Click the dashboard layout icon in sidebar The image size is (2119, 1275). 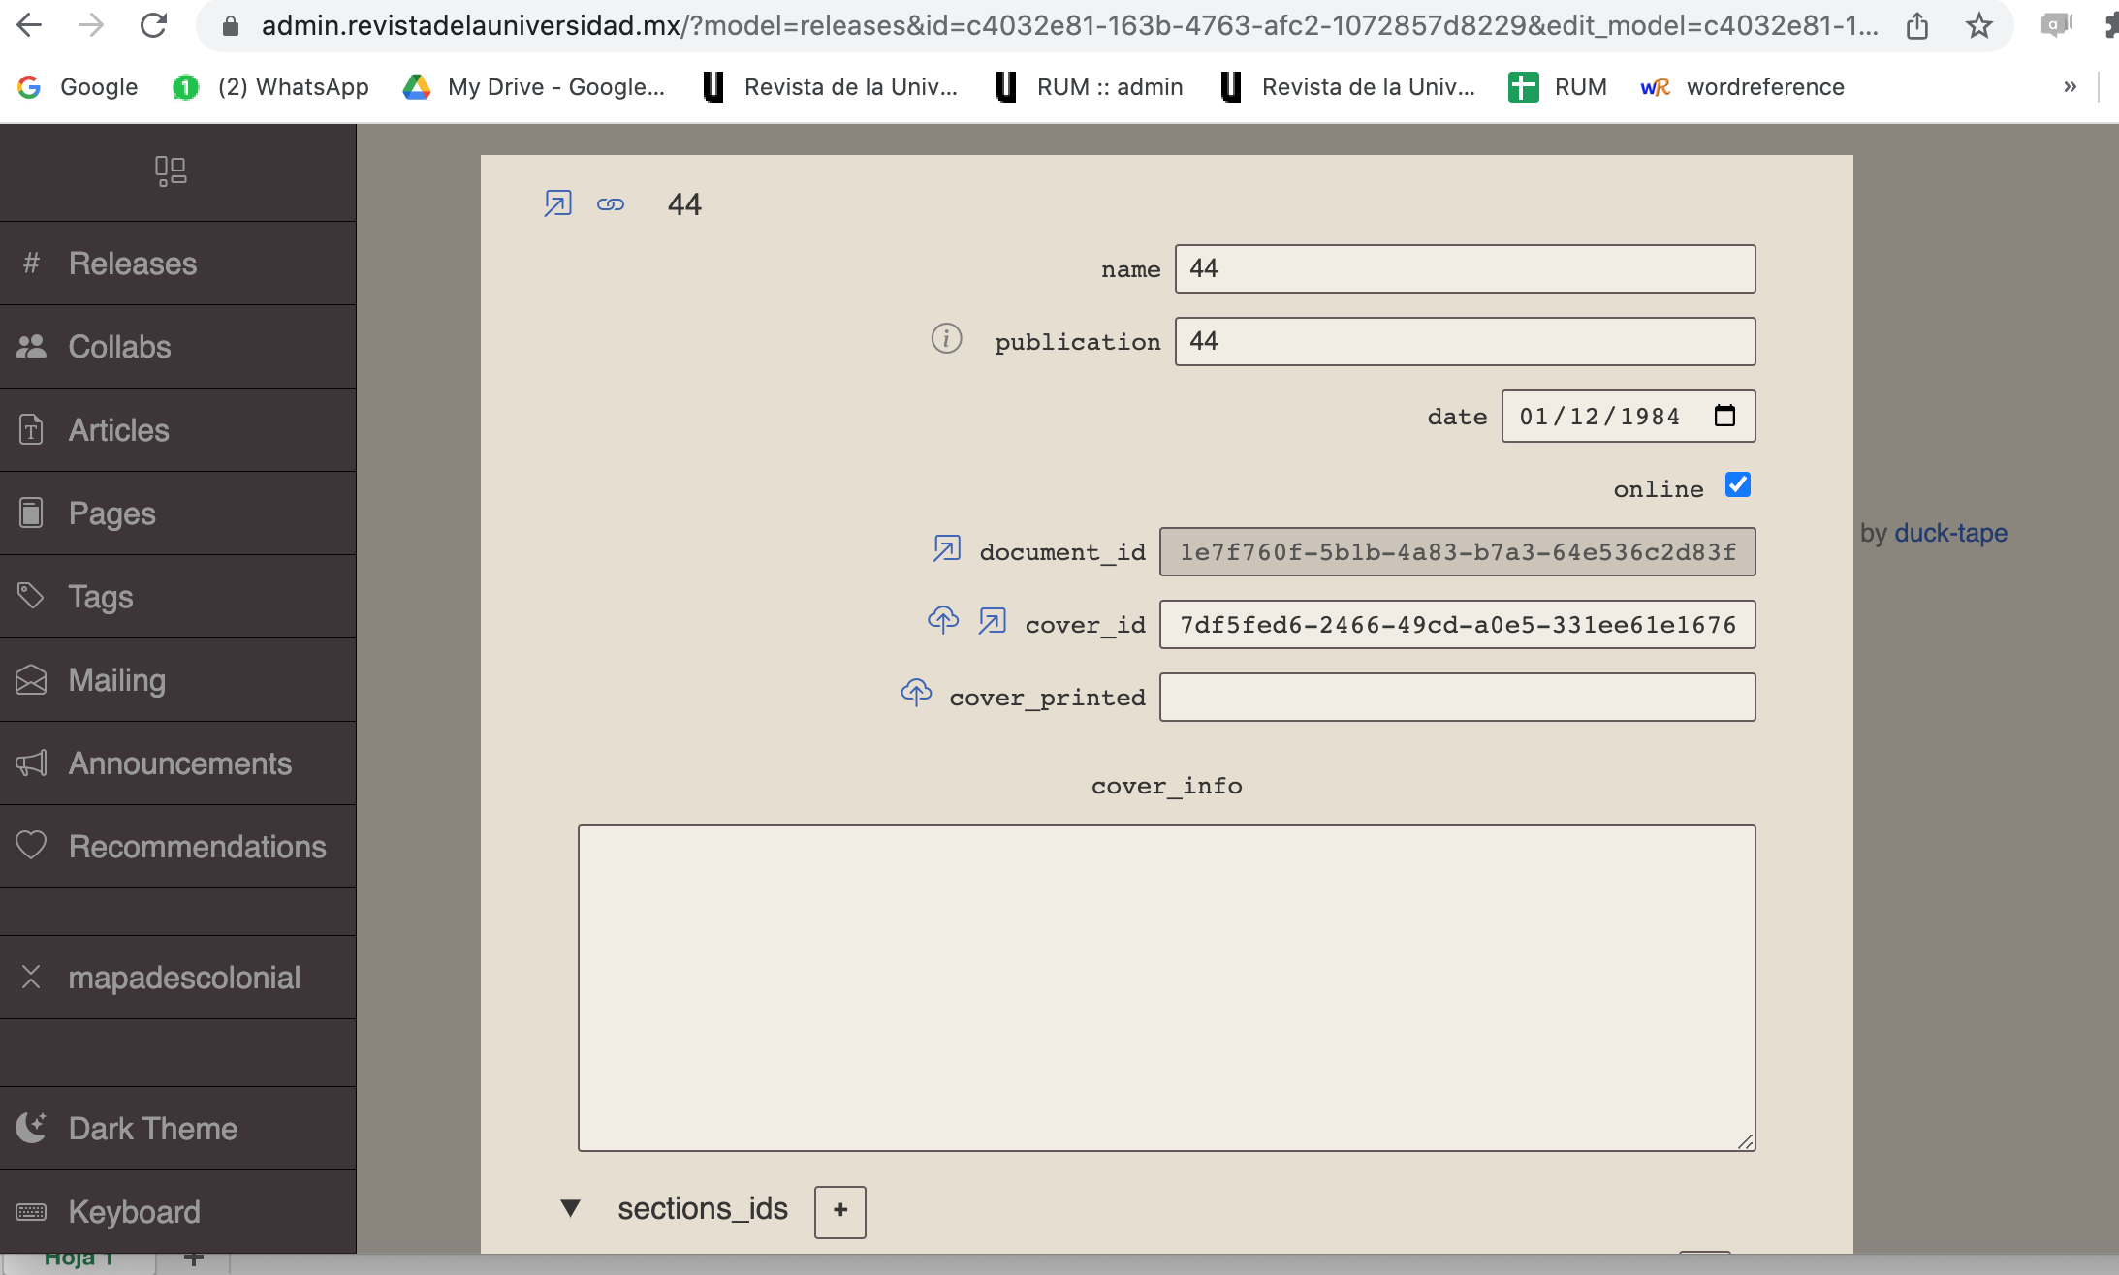pos(171,171)
